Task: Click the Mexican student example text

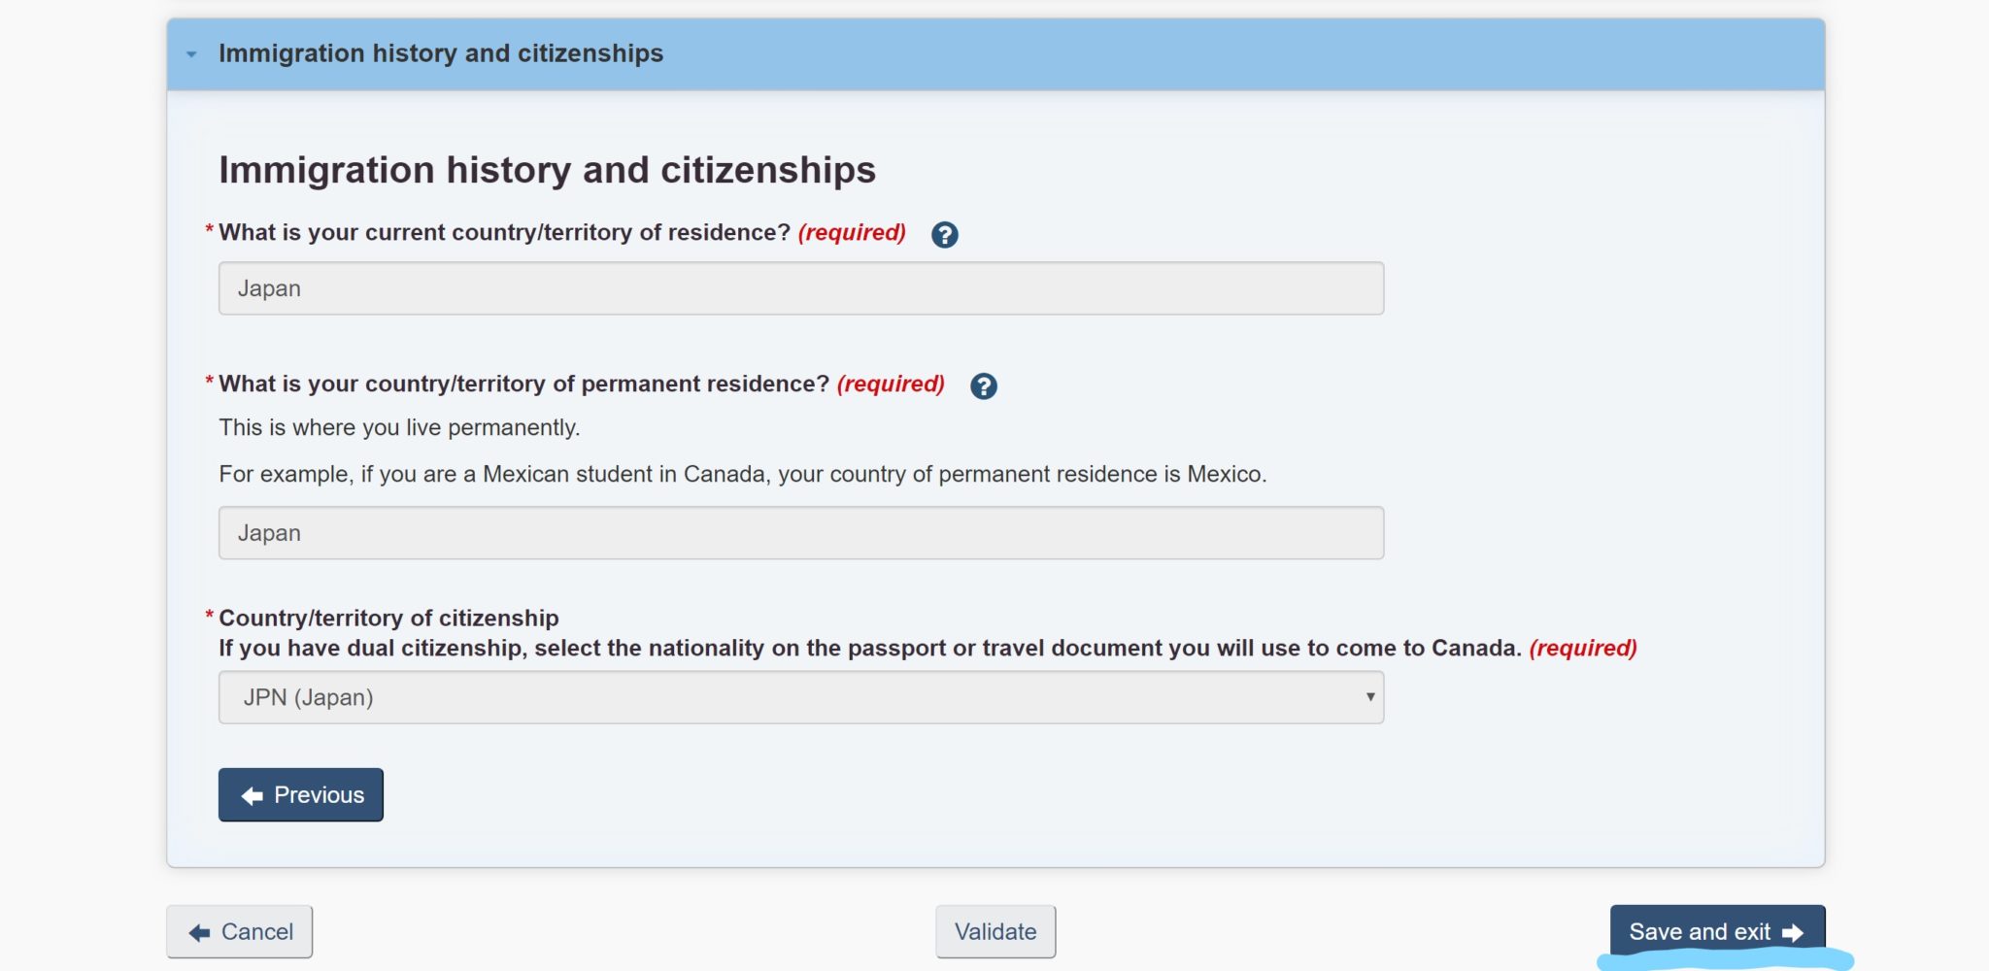Action: 742,475
